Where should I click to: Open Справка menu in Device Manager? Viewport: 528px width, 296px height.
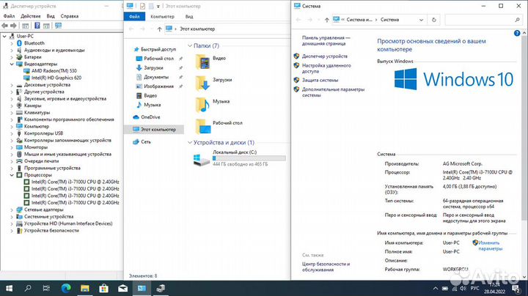coord(70,16)
